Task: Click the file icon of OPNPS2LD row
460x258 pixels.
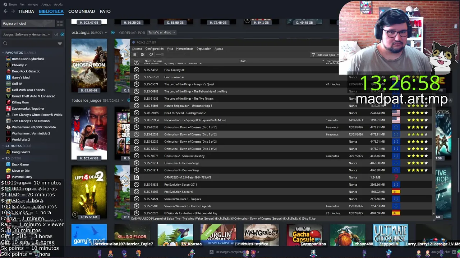Action: pos(137,177)
